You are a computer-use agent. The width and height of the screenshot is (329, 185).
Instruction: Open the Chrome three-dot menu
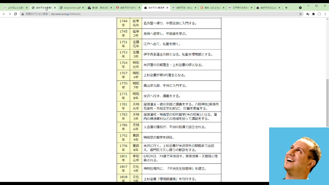point(325,14)
